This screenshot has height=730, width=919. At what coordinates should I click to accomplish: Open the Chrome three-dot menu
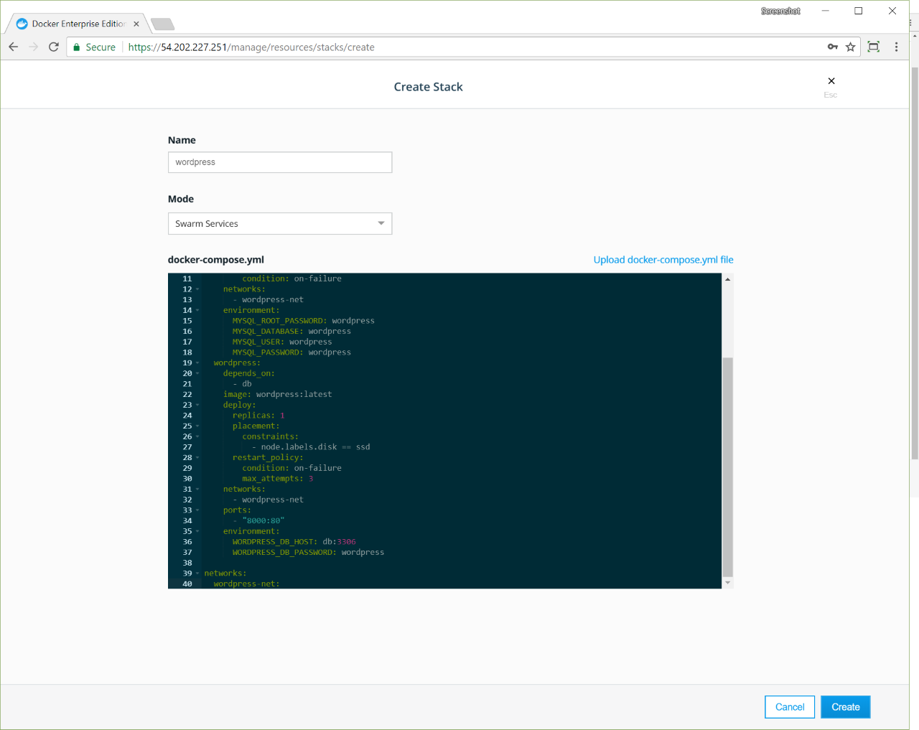pyautogui.click(x=896, y=47)
